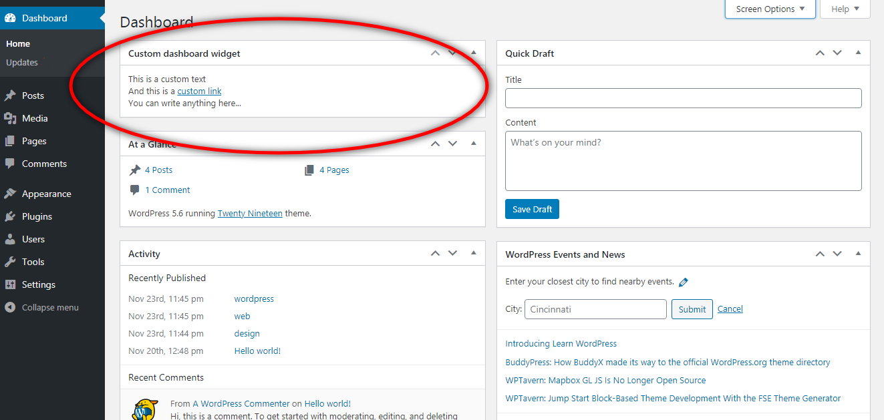Focus the Quick Draft Content textarea
Image resolution: width=884 pixels, height=420 pixels.
coord(684,161)
